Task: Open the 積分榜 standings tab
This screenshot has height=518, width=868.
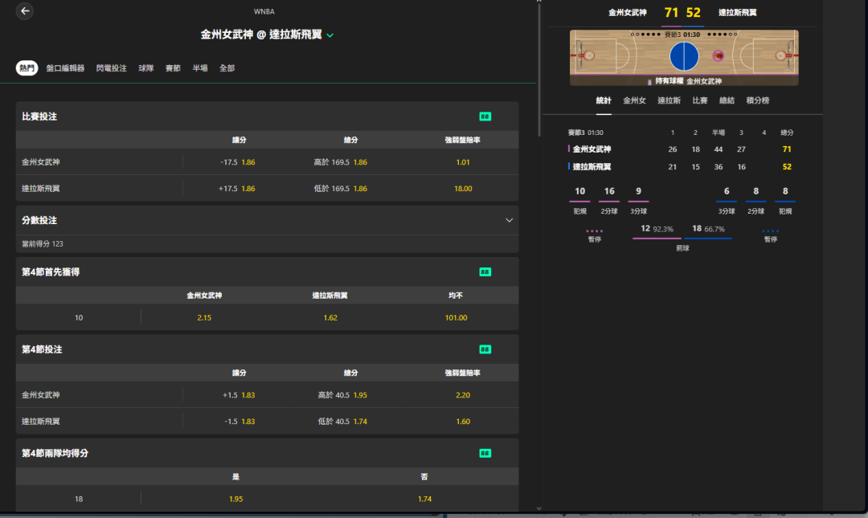Action: pyautogui.click(x=757, y=100)
